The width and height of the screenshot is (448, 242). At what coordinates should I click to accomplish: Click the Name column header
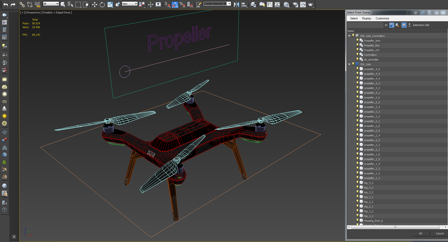click(397, 31)
